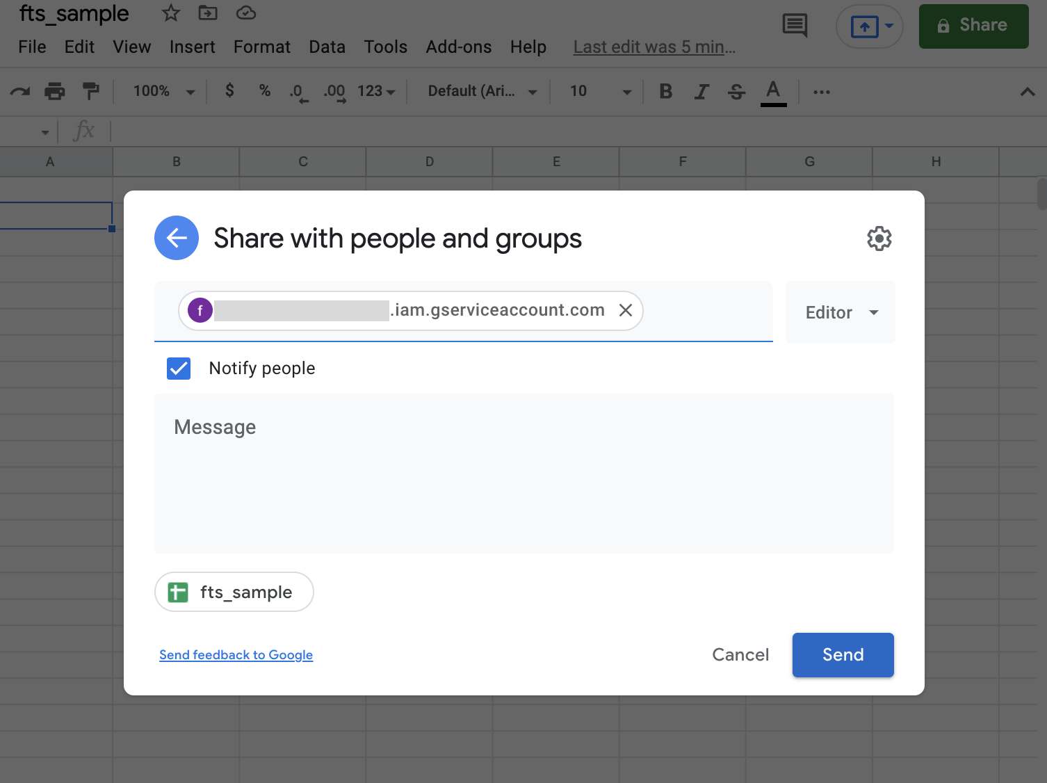The height and width of the screenshot is (783, 1047).
Task: Click the move to folder icon
Action: [208, 13]
